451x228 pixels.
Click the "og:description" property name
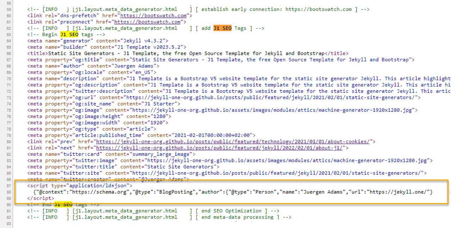(x=96, y=84)
